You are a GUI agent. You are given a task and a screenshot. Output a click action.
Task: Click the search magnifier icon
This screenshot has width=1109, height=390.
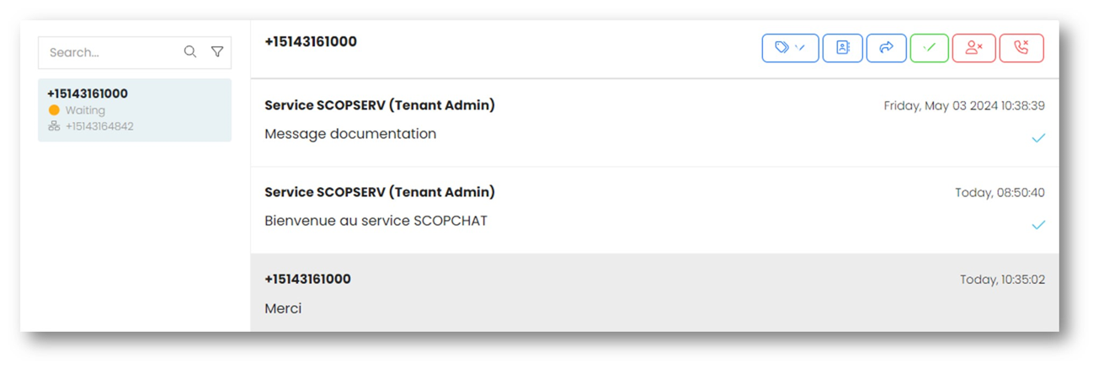coord(190,52)
